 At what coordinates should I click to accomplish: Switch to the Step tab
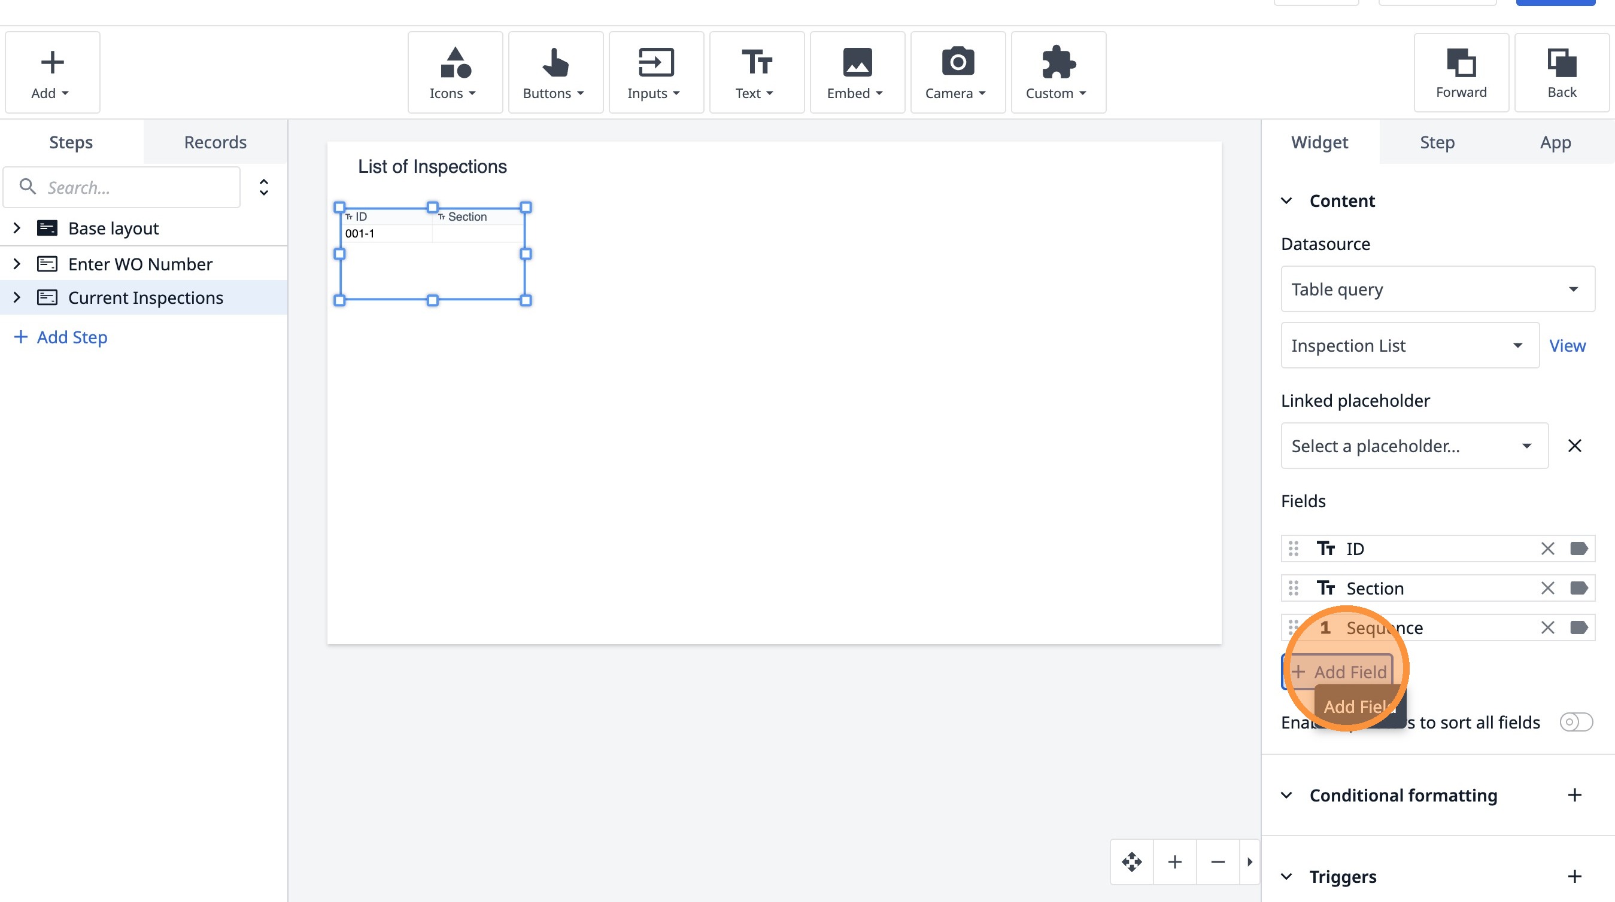(1437, 142)
